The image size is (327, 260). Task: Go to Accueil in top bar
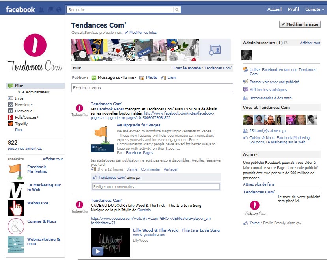[275, 9]
